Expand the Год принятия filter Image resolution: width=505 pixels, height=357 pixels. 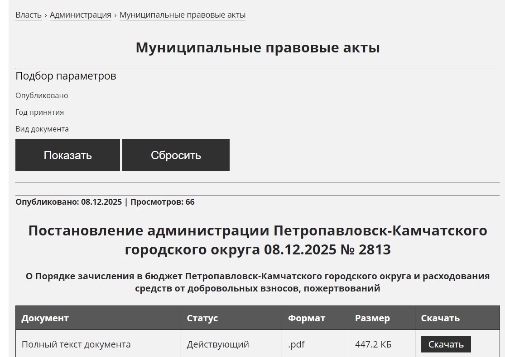pos(39,112)
